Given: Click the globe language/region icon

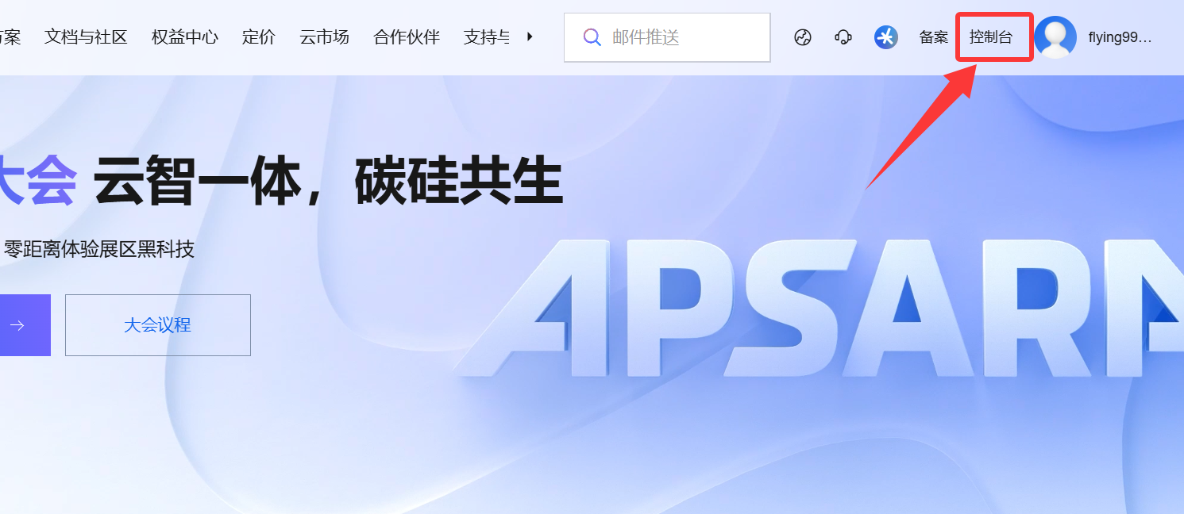Looking at the screenshot, I should (803, 37).
